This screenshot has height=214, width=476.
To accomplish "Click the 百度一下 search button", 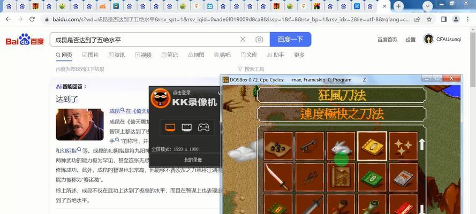I will coord(291,40).
